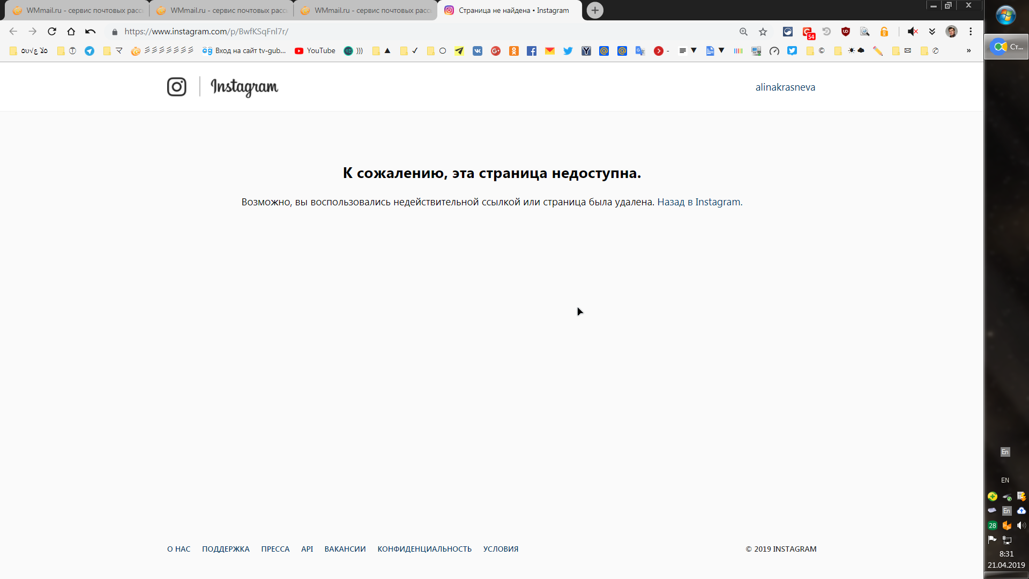The width and height of the screenshot is (1029, 579).
Task: Click the О НАС footer menu item
Action: click(179, 548)
